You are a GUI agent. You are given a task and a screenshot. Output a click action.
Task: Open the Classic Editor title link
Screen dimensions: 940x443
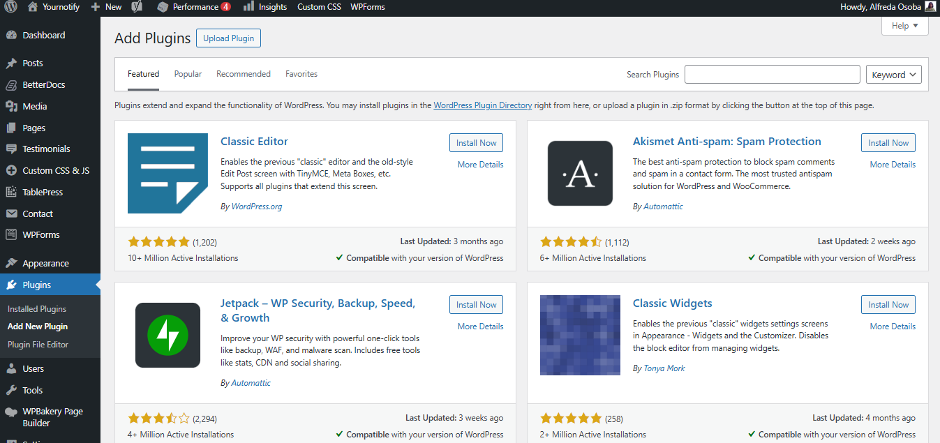(x=254, y=142)
